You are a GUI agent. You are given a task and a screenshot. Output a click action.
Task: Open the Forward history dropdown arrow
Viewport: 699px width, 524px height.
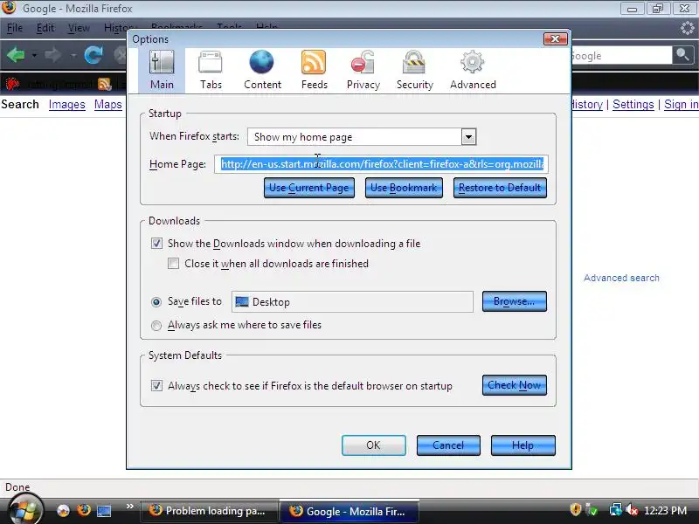73,56
